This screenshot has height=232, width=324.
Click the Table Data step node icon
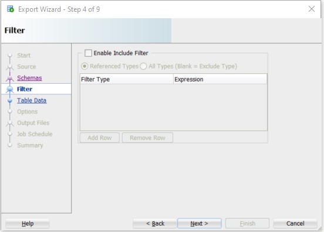pos(10,101)
